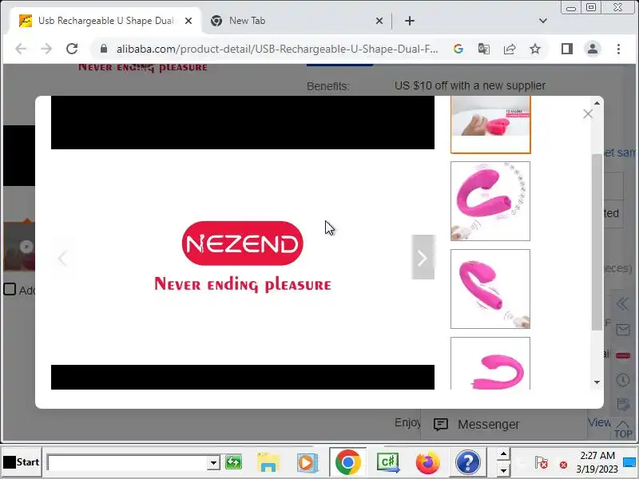Select the hand-holding-product video thumbnail

490,125
